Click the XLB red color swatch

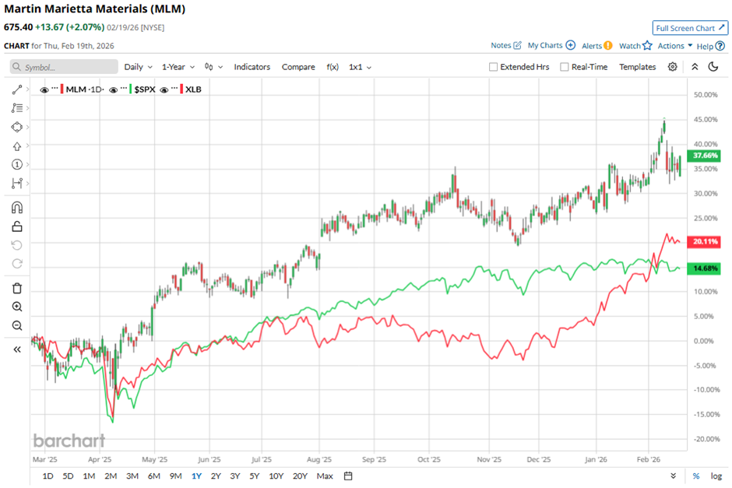coord(182,90)
